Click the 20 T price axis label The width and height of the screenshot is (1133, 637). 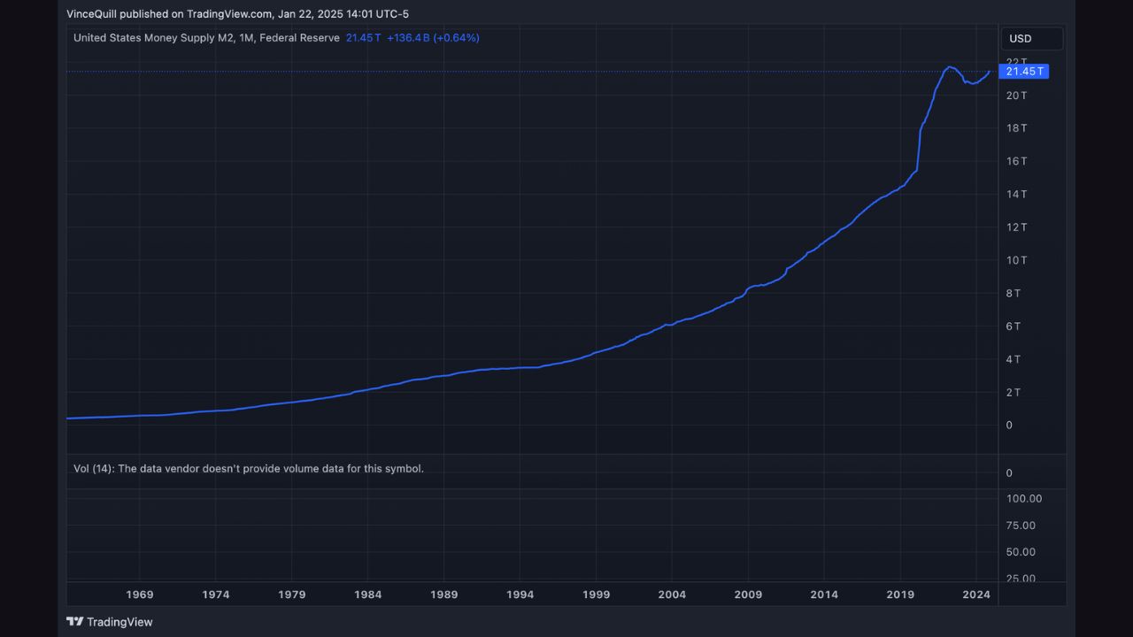(1016, 95)
